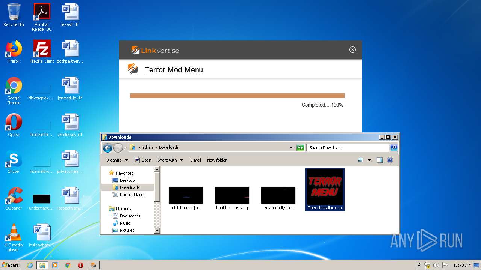Toggle the preview pane button

click(380, 160)
